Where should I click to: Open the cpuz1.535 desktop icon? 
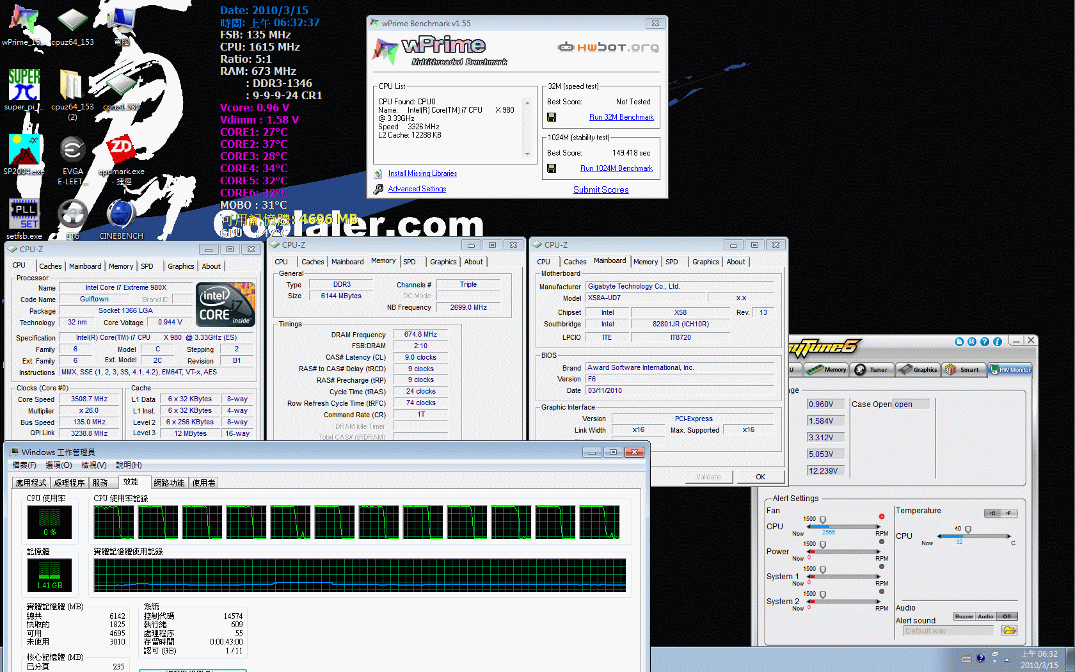pyautogui.click(x=121, y=85)
